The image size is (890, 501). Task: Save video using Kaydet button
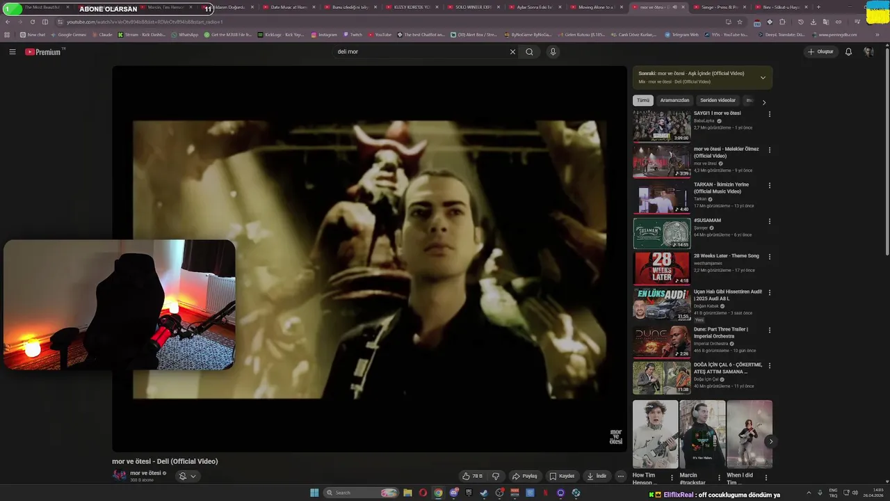point(562,476)
